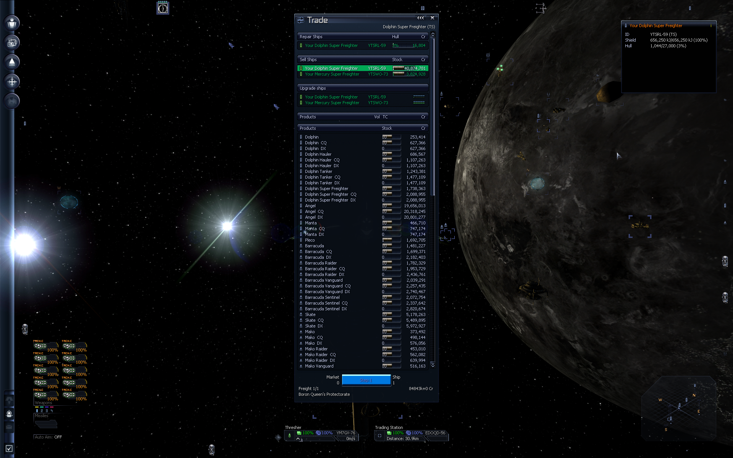This screenshot has height=458, width=733.
Task: Select the Mako Vanguard row
Action: point(363,366)
